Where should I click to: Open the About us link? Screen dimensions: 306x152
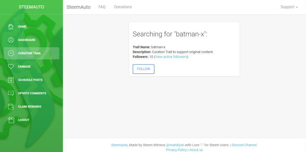tap(196, 150)
